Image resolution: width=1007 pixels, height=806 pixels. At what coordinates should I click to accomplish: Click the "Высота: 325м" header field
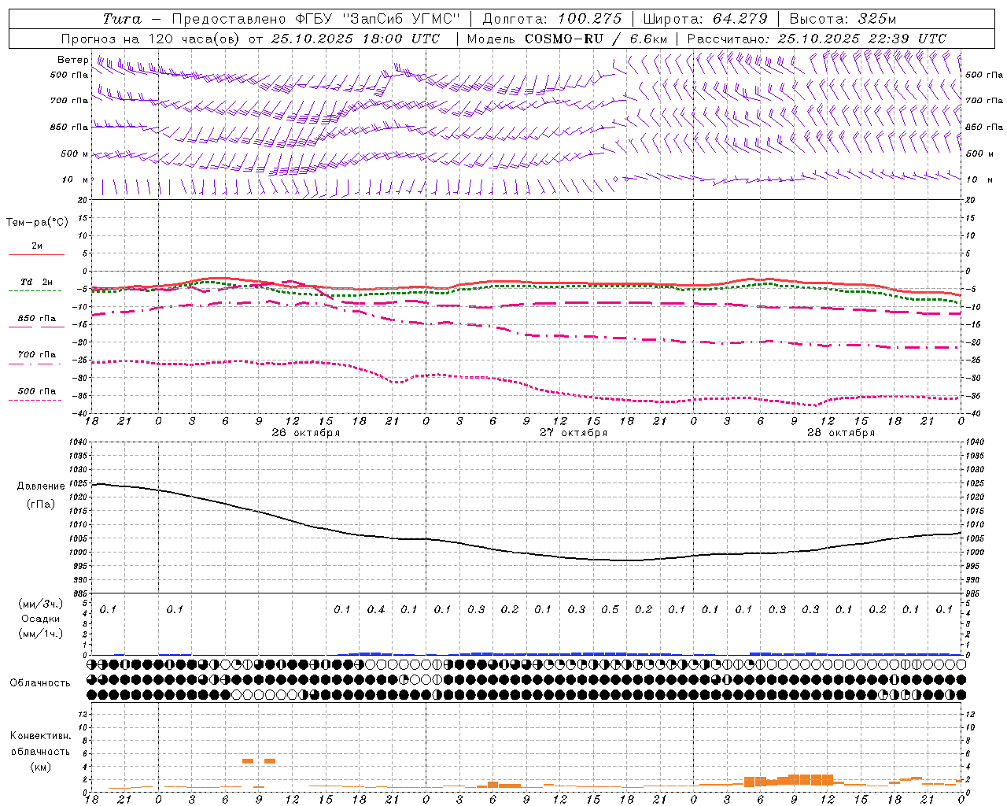tap(843, 19)
